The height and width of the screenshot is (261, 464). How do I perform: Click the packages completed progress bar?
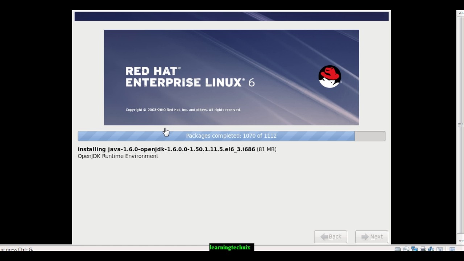231,136
